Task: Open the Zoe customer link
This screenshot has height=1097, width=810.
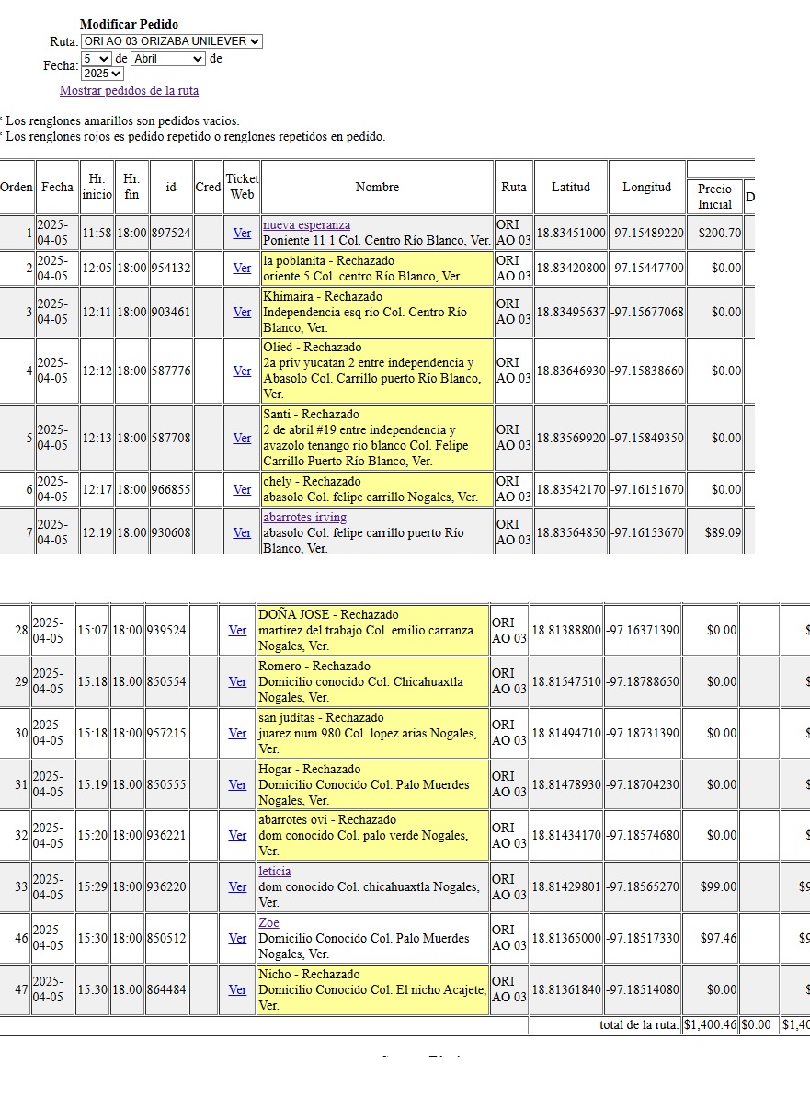Action: click(268, 922)
